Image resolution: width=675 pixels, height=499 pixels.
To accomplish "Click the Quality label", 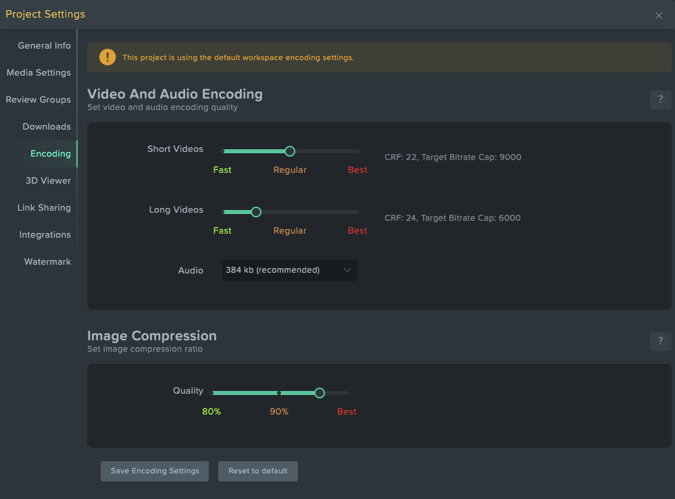I will pos(188,390).
